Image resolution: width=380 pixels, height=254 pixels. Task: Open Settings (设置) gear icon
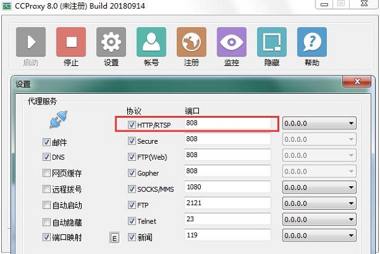(x=111, y=42)
